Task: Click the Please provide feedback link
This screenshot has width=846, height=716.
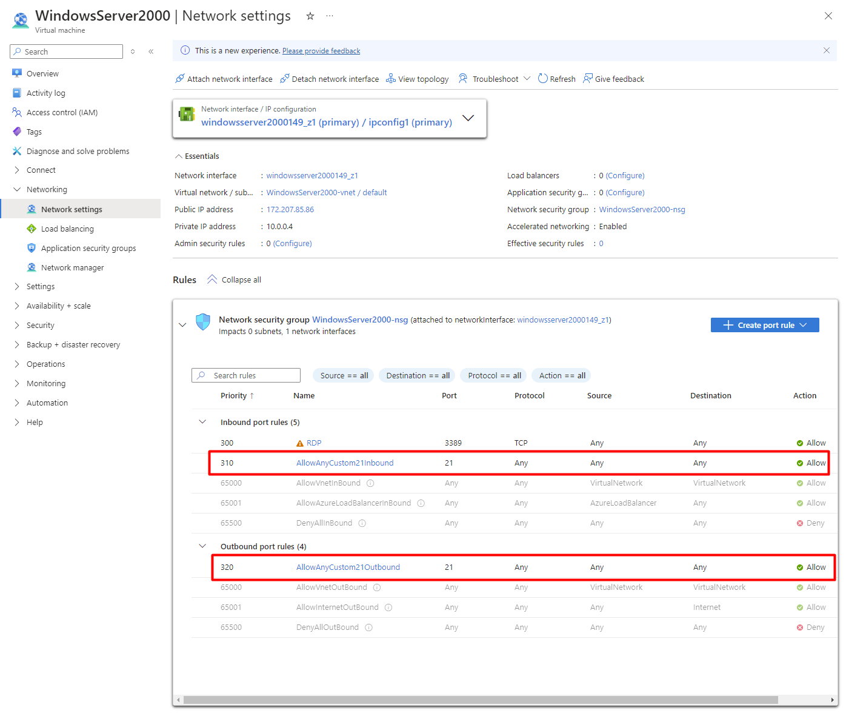Action: click(x=321, y=51)
